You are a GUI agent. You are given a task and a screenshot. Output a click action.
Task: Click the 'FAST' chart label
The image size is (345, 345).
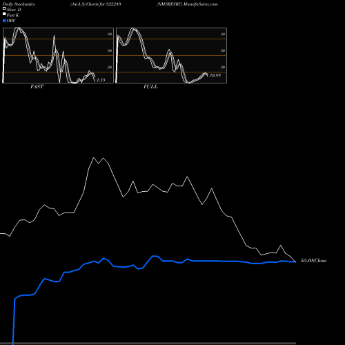point(37,87)
